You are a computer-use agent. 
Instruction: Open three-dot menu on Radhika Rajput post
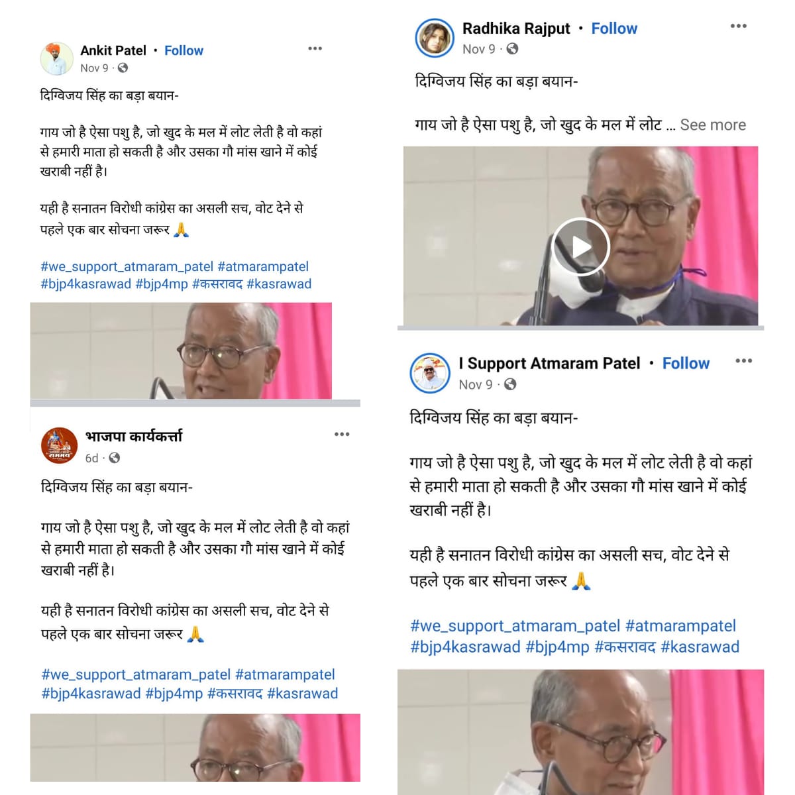(739, 26)
